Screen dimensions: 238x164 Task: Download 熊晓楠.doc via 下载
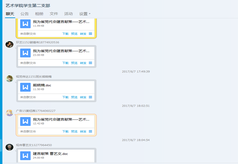(x=66, y=97)
